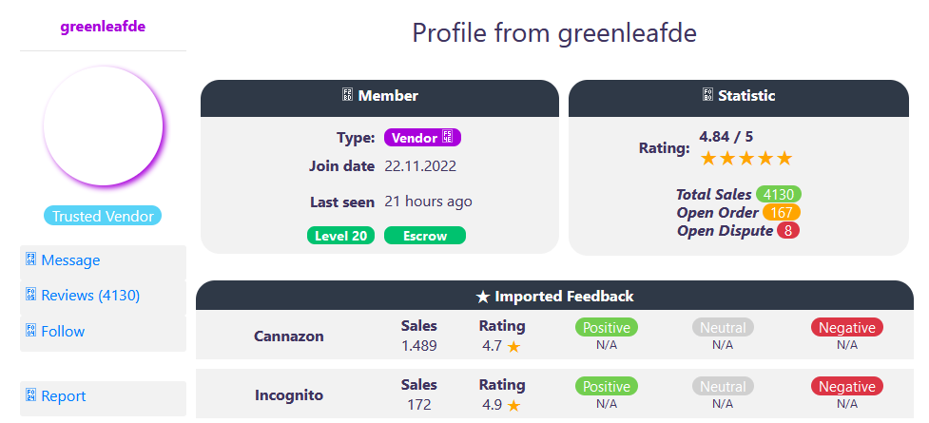929x423 pixels.
Task: Open the Message link
Action: (x=70, y=260)
